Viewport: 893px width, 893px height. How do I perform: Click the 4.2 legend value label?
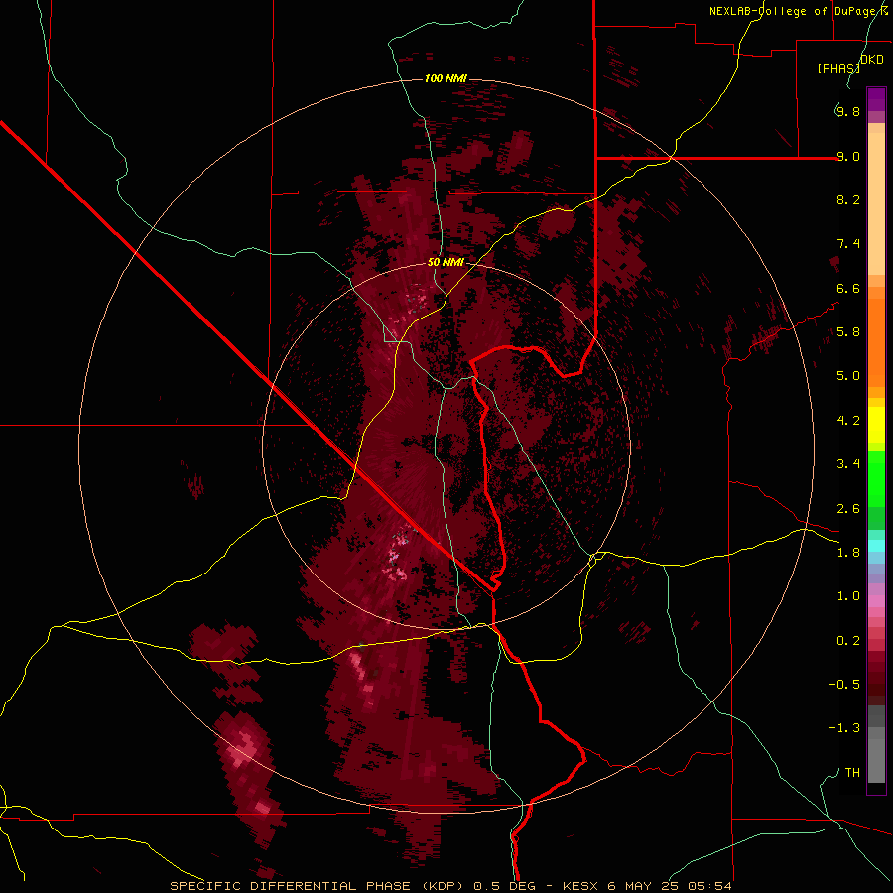pyautogui.click(x=848, y=421)
